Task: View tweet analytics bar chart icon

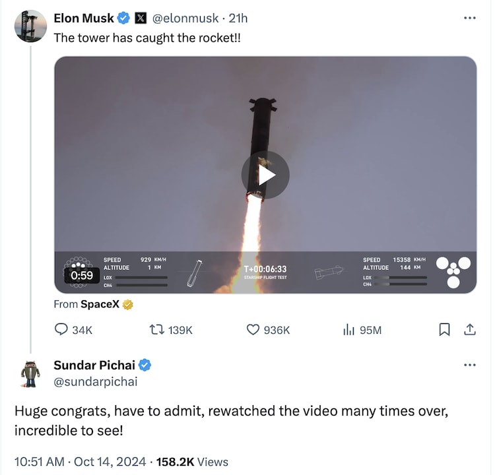Action: [349, 329]
